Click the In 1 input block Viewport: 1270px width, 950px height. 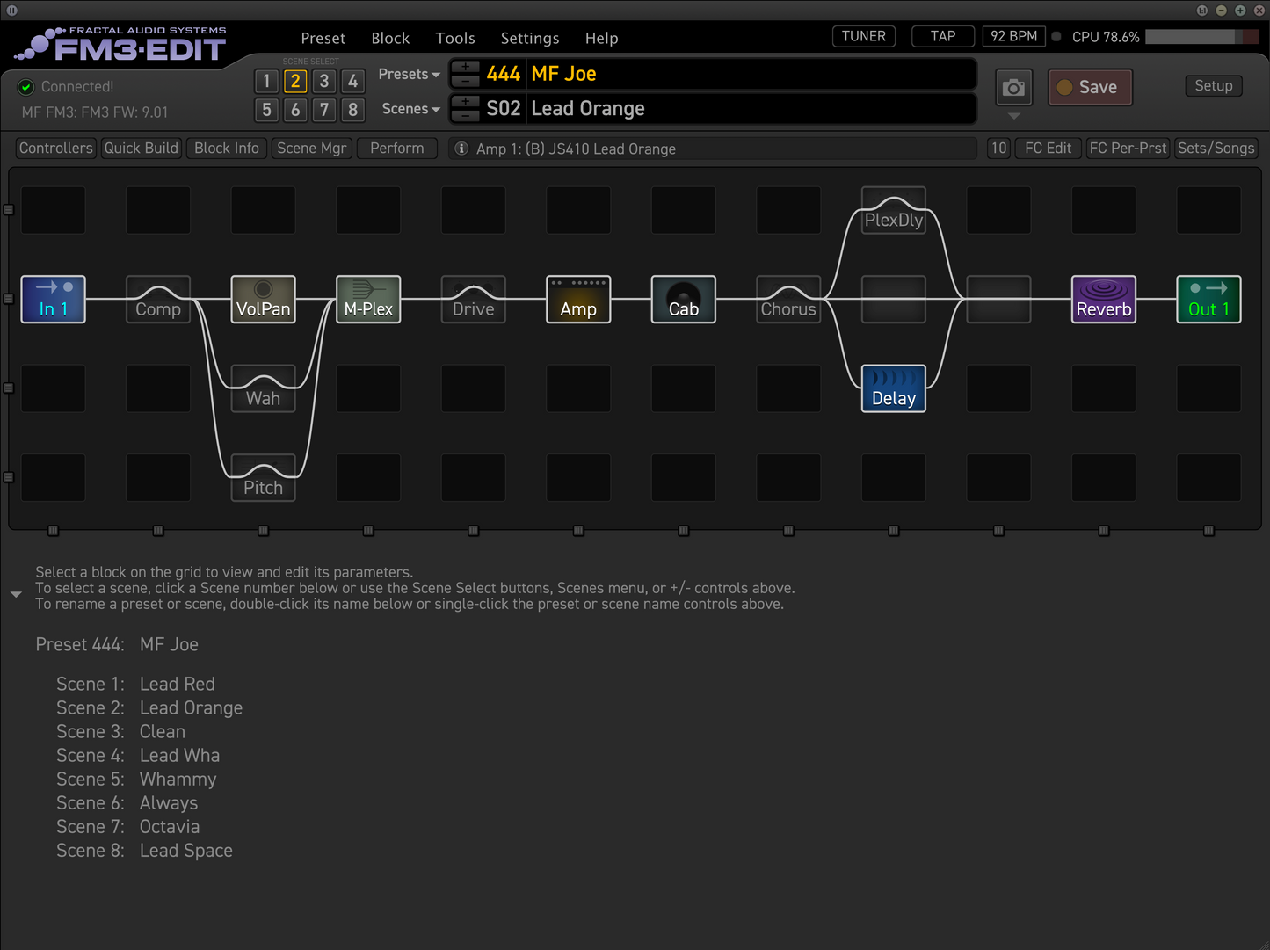click(x=53, y=300)
